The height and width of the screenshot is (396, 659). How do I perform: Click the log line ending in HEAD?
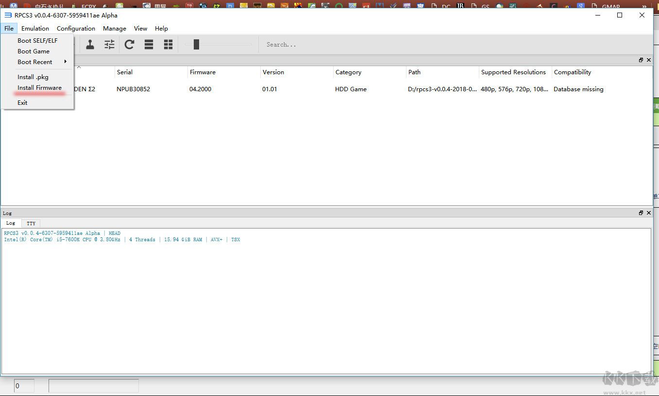(62, 233)
